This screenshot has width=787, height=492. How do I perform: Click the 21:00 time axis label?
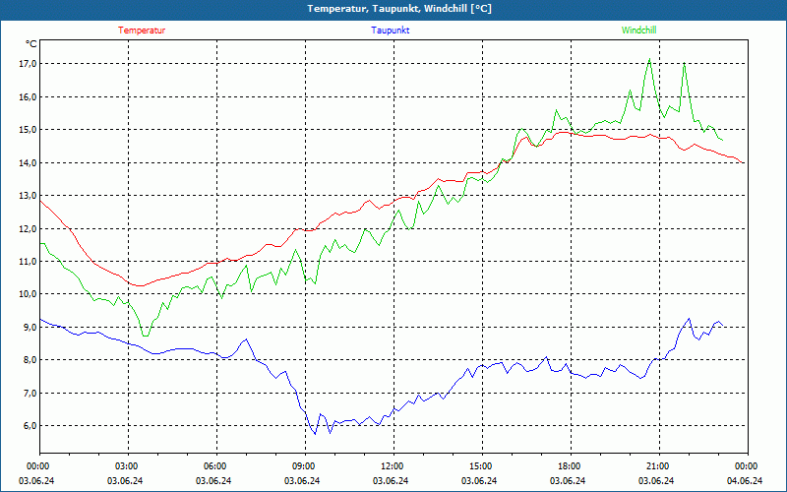click(657, 466)
